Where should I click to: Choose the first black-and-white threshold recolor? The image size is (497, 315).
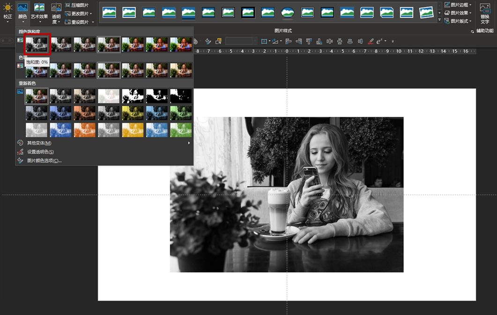point(133,96)
